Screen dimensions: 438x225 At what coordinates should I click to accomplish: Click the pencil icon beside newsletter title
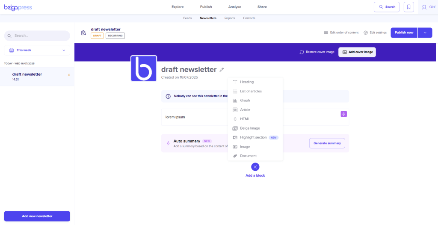[222, 70]
